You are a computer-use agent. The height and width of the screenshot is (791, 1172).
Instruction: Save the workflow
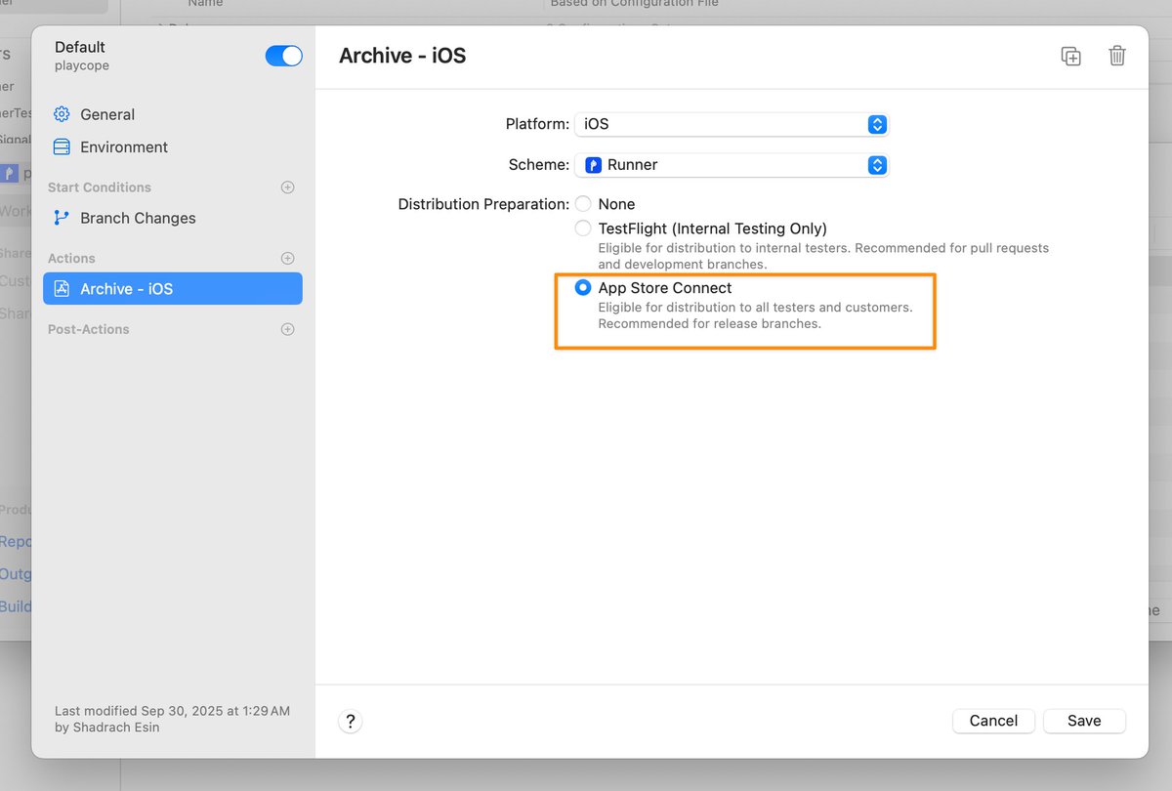coord(1084,721)
